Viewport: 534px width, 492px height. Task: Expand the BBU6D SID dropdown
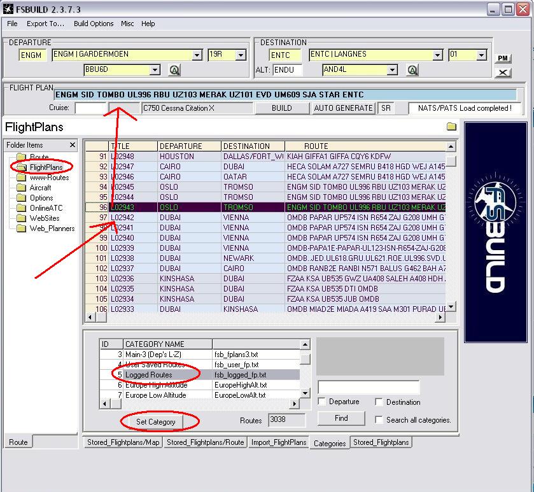coord(155,70)
